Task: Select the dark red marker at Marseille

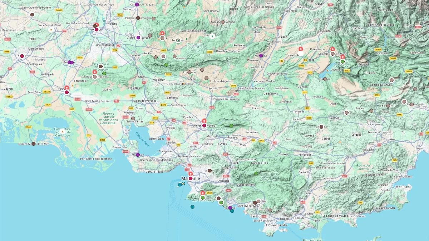Action: [x=191, y=178]
